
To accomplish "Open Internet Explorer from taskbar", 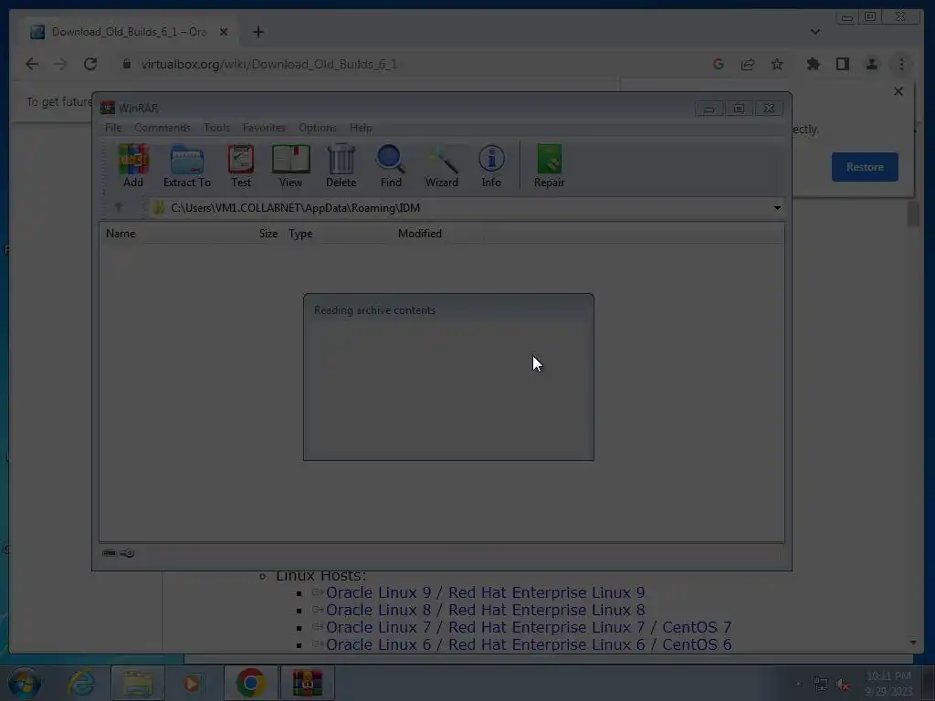I will 81,683.
